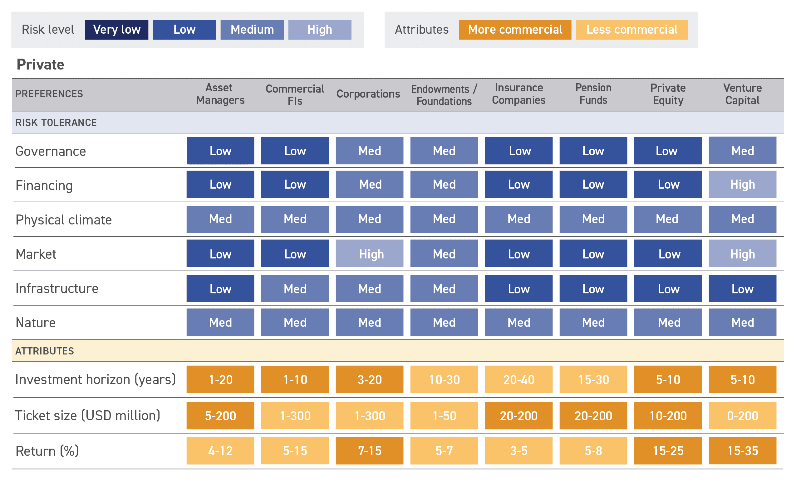Click Insurance Companies investment horizon 20-40 cell
The image size is (796, 501).
pyautogui.click(x=519, y=379)
